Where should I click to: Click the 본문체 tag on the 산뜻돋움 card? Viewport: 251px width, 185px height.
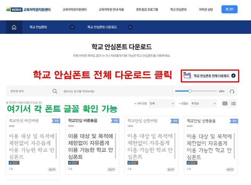[x=230, y=169]
